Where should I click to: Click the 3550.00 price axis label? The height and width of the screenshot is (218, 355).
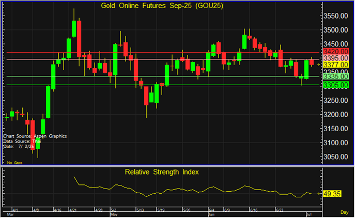pyautogui.click(x=335, y=16)
